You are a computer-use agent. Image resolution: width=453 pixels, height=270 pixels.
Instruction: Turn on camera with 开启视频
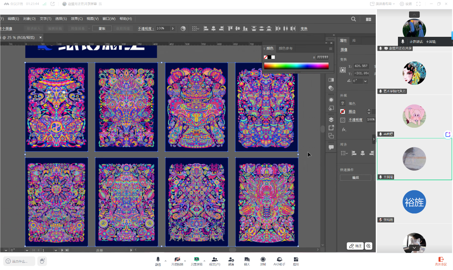click(177, 261)
